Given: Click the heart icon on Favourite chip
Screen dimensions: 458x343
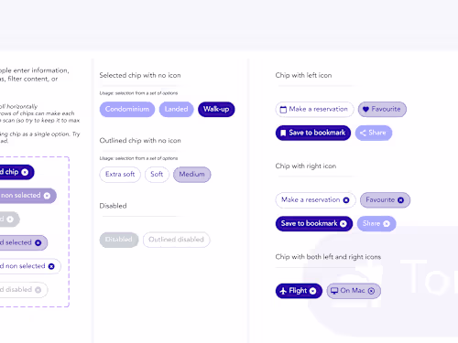Looking at the screenshot, I should [365, 109].
